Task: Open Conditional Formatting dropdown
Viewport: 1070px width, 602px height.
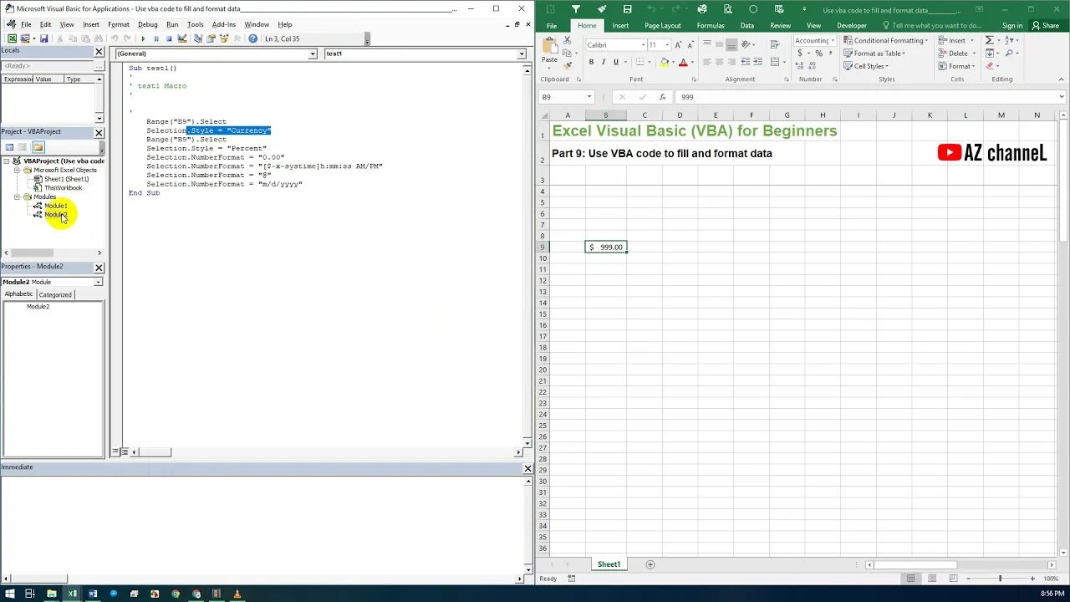Action: (x=884, y=40)
